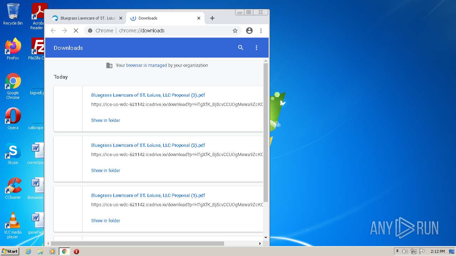Select the Acrobat Reader desktop shortcut
Screen dimensions: 456x256
coord(38,16)
